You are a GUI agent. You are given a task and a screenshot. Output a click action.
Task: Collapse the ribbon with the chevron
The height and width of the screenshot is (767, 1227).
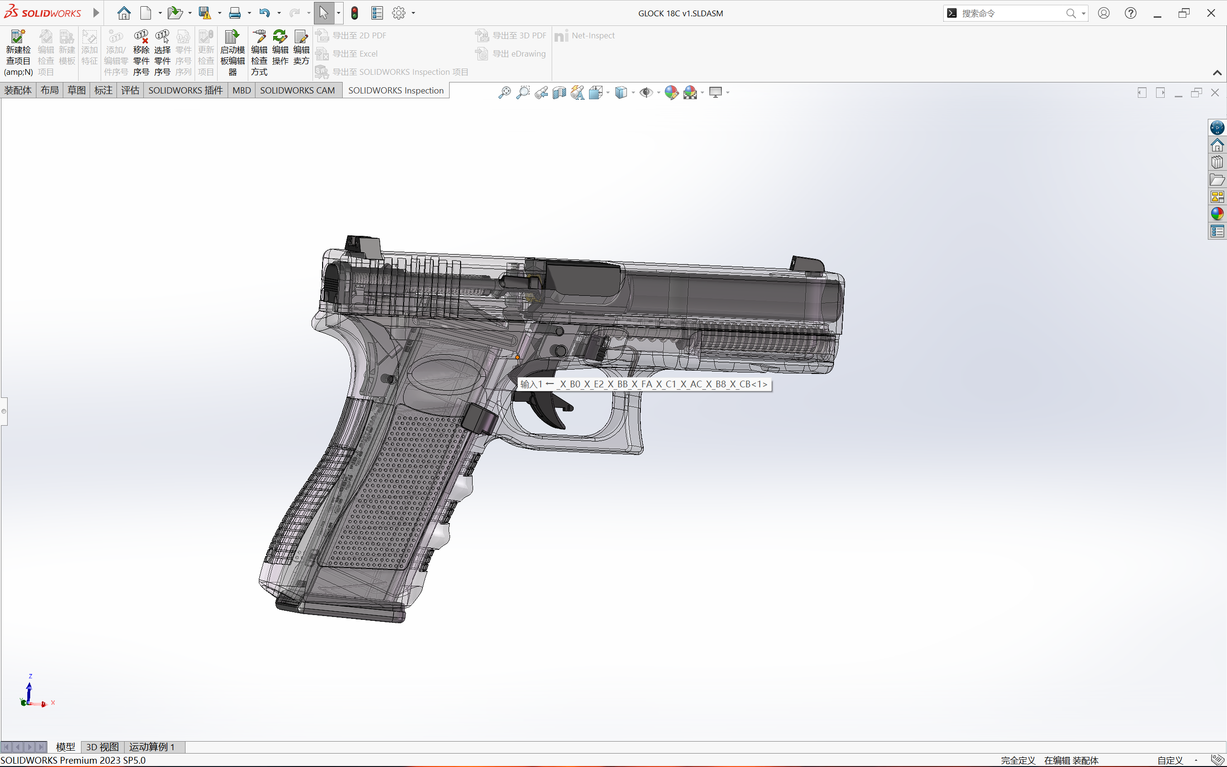tap(1217, 73)
